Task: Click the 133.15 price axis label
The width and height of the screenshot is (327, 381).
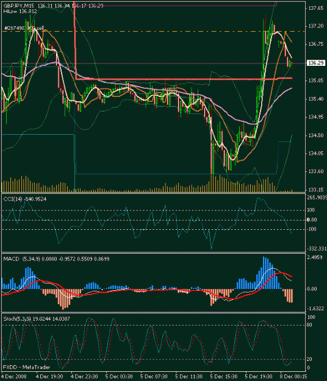Action: (316, 190)
